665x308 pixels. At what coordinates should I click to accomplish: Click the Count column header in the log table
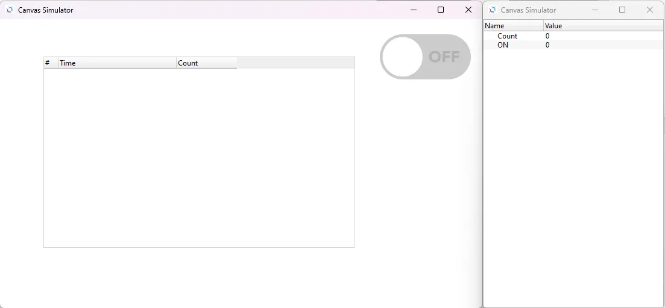[x=206, y=63]
